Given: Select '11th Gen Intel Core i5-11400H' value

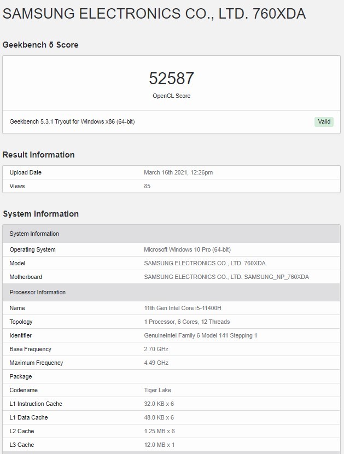Looking at the screenshot, I should pos(183,308).
